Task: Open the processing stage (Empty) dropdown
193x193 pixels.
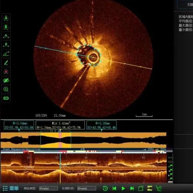Action: pos(87,188)
